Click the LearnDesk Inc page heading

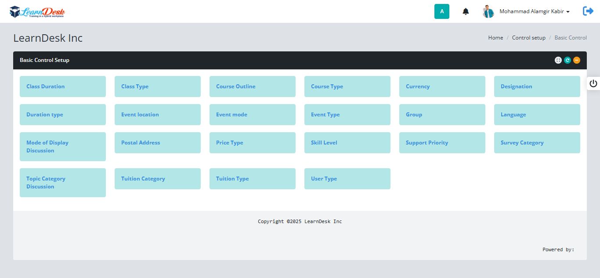tap(48, 38)
